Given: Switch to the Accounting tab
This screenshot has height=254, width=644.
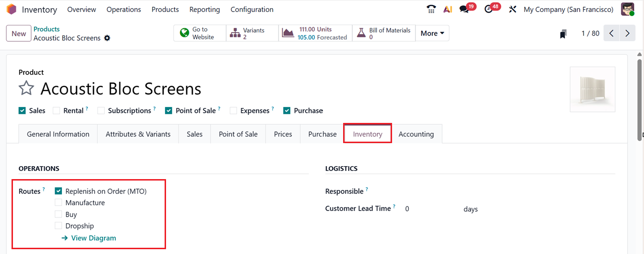Looking at the screenshot, I should [416, 134].
